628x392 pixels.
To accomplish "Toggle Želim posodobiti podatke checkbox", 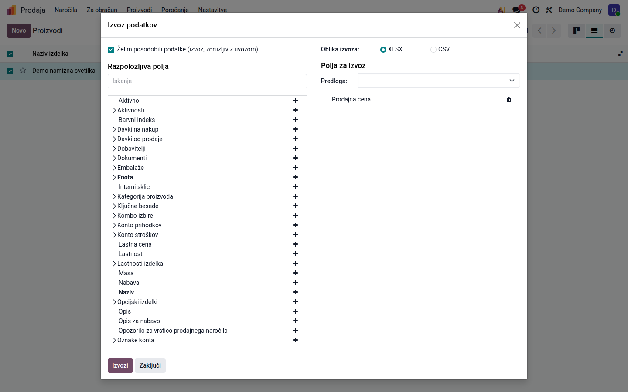I will tap(111, 50).
